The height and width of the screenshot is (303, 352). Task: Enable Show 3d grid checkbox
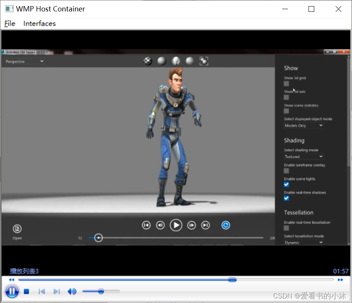point(286,83)
